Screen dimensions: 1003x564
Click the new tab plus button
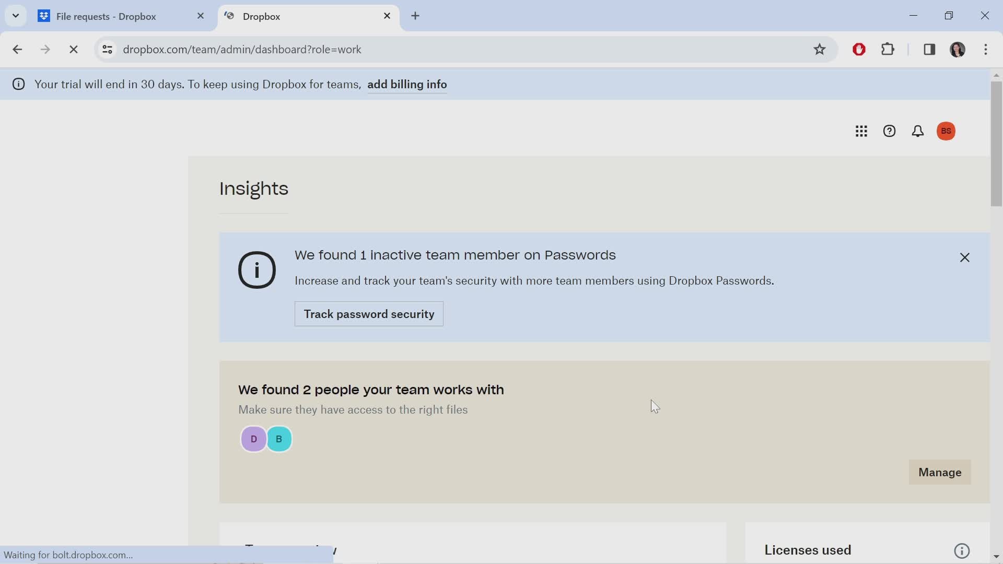[415, 16]
